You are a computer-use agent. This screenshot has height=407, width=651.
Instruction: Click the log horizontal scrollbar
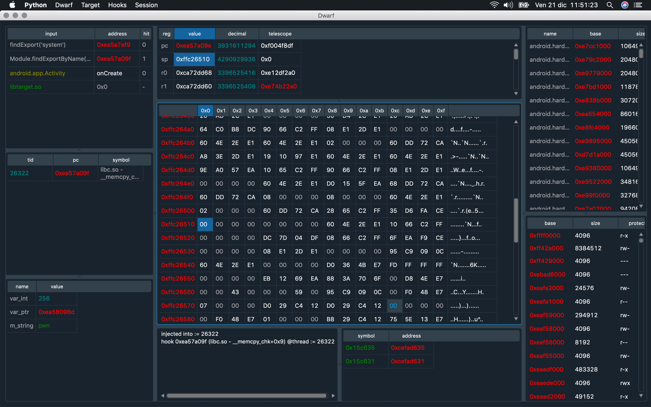coord(246,395)
